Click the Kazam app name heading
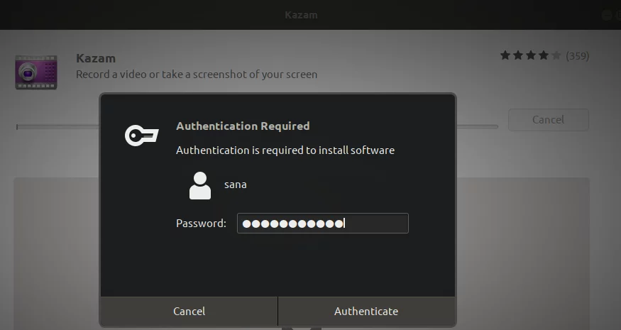621x330 pixels. [x=96, y=58]
